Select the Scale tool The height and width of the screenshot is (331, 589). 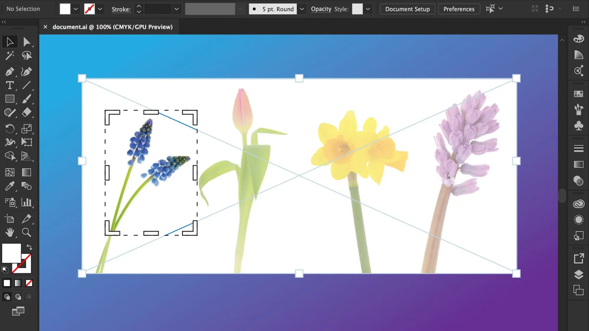click(x=26, y=129)
